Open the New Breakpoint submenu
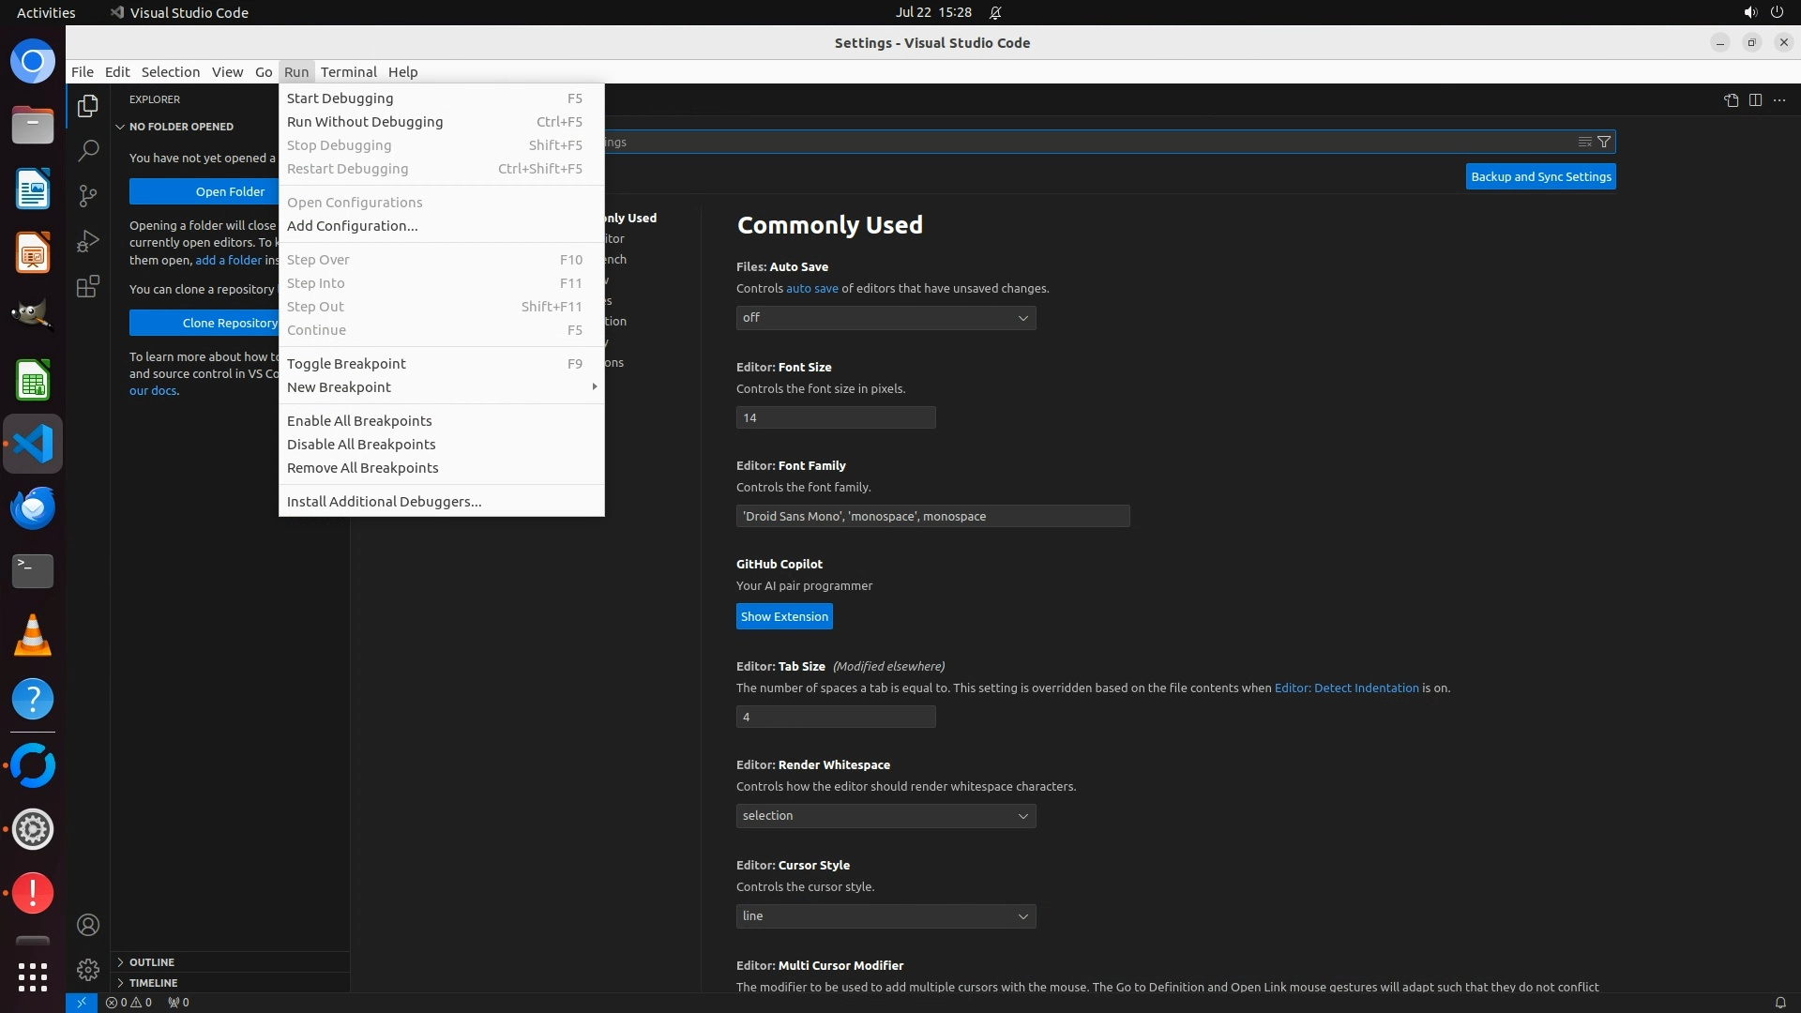The height and width of the screenshot is (1013, 1801). pyautogui.click(x=339, y=387)
